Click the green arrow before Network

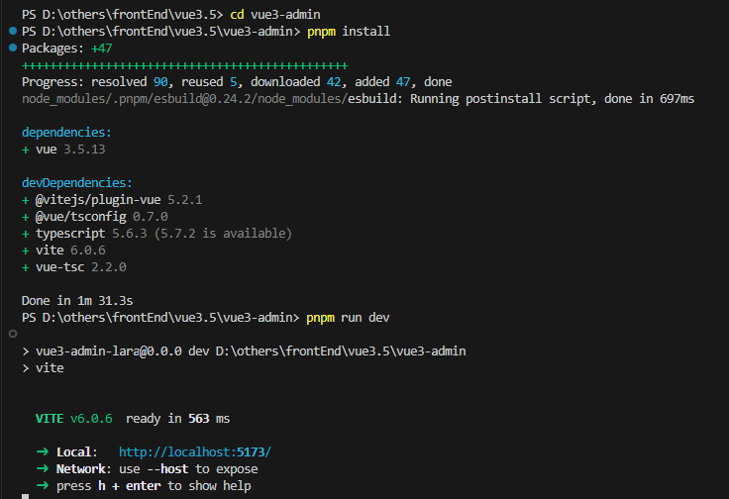coord(42,468)
